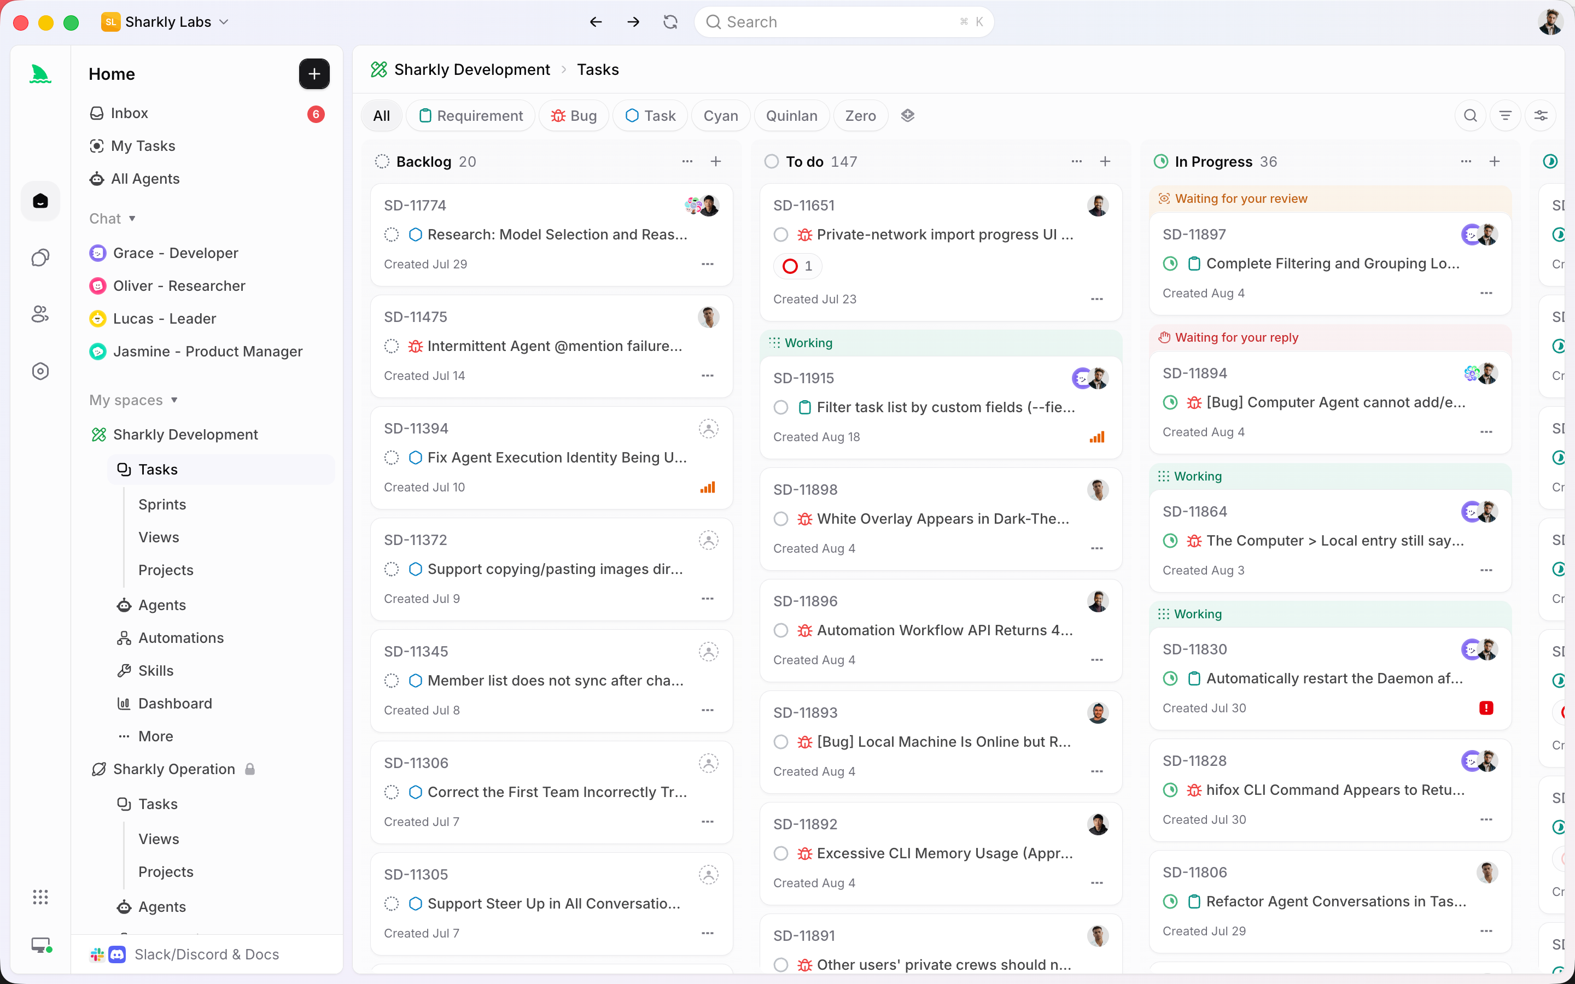
Task: Open the To do column ellipsis menu
Action: tap(1076, 161)
